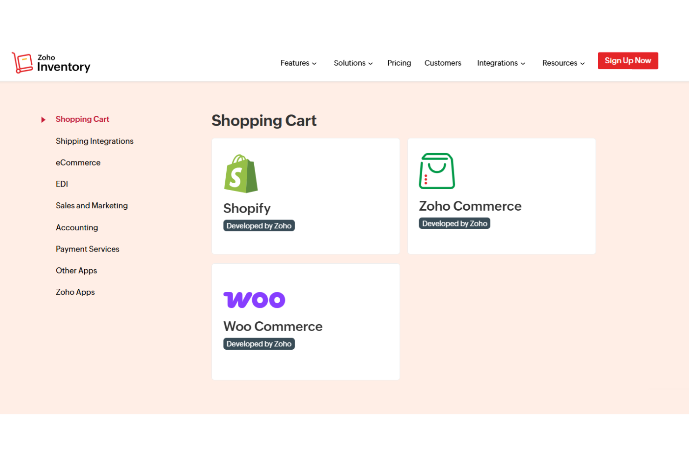The height and width of the screenshot is (459, 689).
Task: Expand the Features dropdown
Action: coord(298,63)
